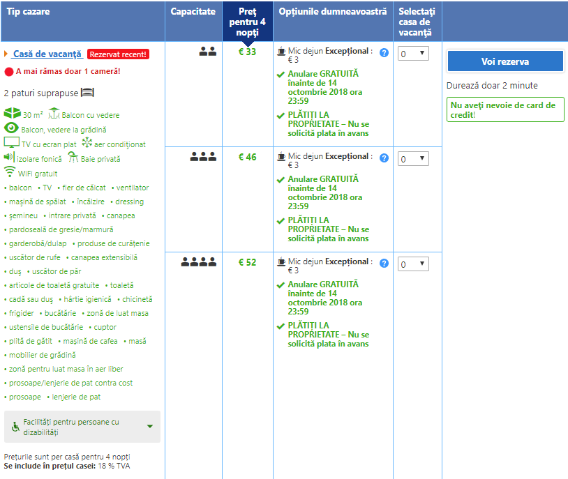Click the air conditioning snowflake icon

click(x=87, y=143)
